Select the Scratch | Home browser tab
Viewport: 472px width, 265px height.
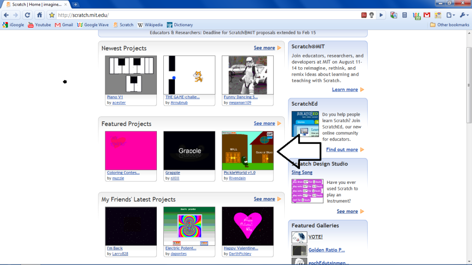36,5
